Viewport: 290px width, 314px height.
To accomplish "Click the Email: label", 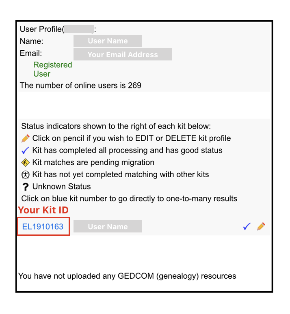I will (31, 53).
